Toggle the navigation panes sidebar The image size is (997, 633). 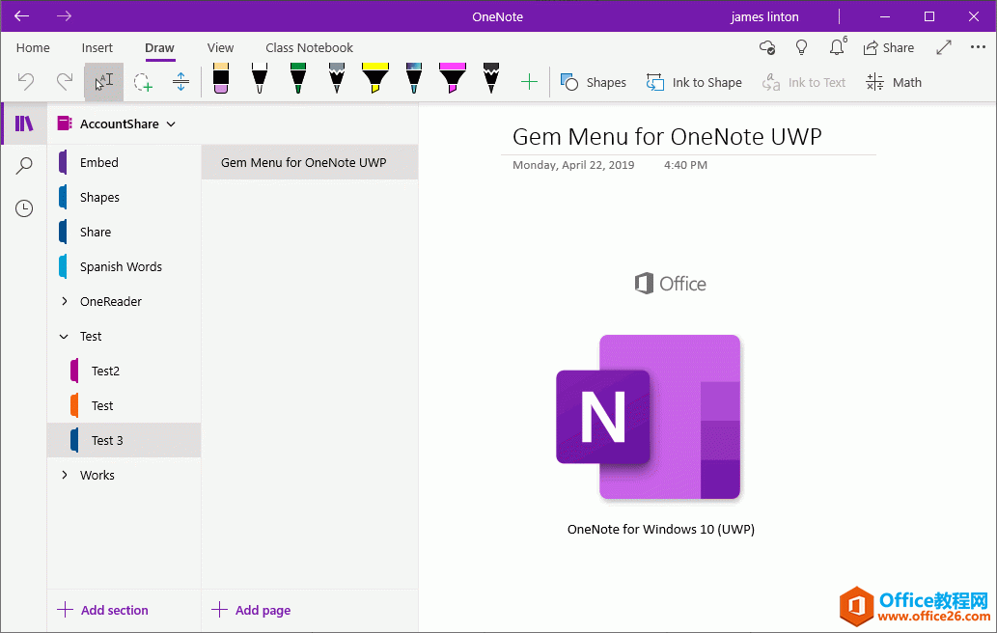[23, 124]
